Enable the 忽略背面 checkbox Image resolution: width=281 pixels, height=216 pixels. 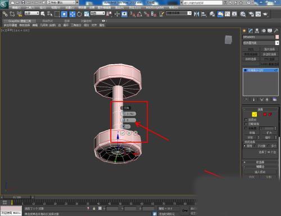(246, 124)
